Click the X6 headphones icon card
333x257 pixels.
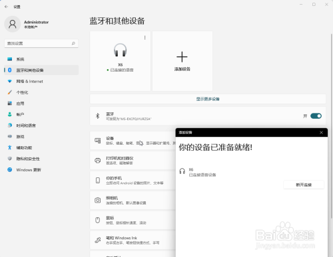tap(120, 61)
